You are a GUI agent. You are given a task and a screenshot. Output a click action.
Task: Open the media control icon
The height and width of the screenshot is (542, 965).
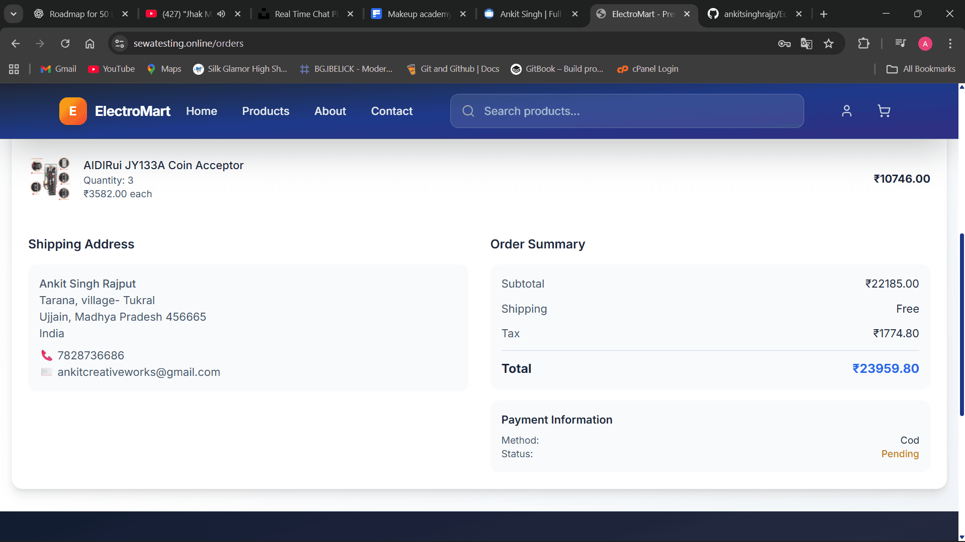[x=900, y=44]
